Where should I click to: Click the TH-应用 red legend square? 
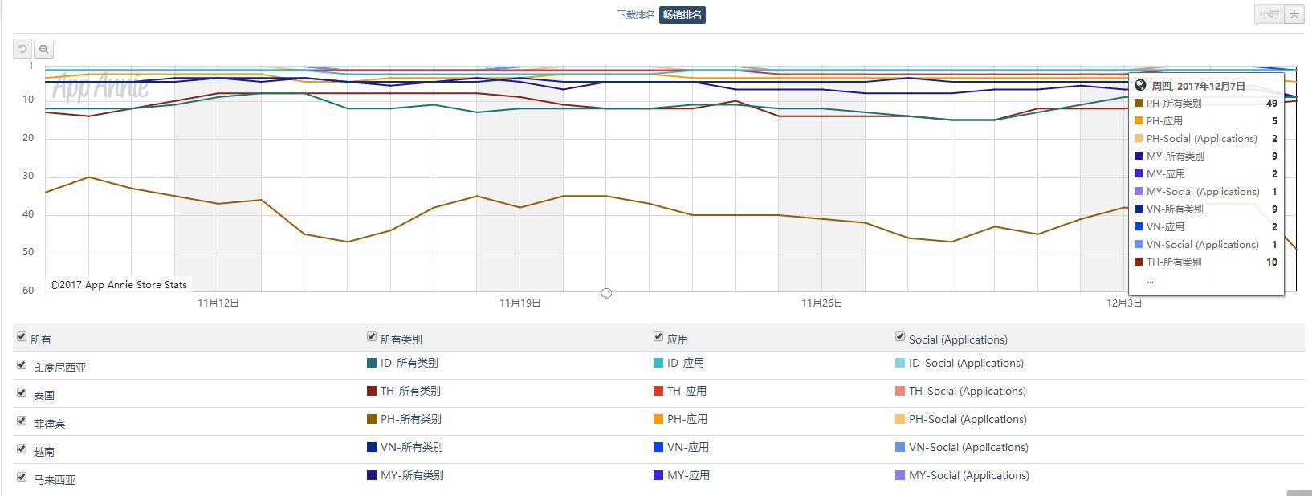[658, 391]
